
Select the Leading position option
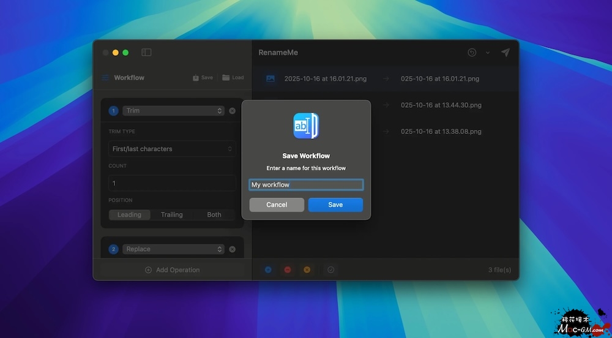[129, 215]
